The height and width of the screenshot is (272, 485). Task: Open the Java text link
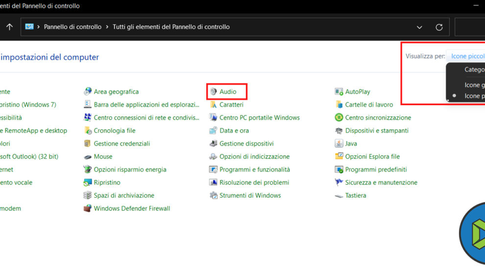pos(351,143)
